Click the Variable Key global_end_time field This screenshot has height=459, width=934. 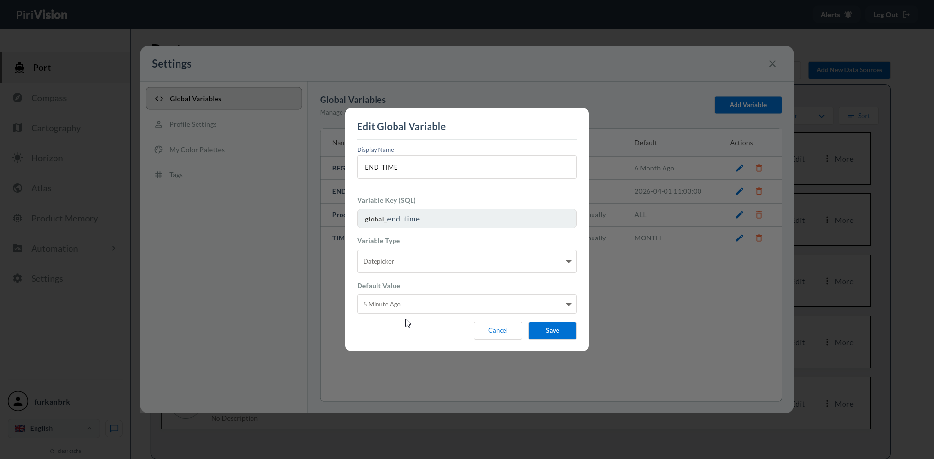[467, 219]
